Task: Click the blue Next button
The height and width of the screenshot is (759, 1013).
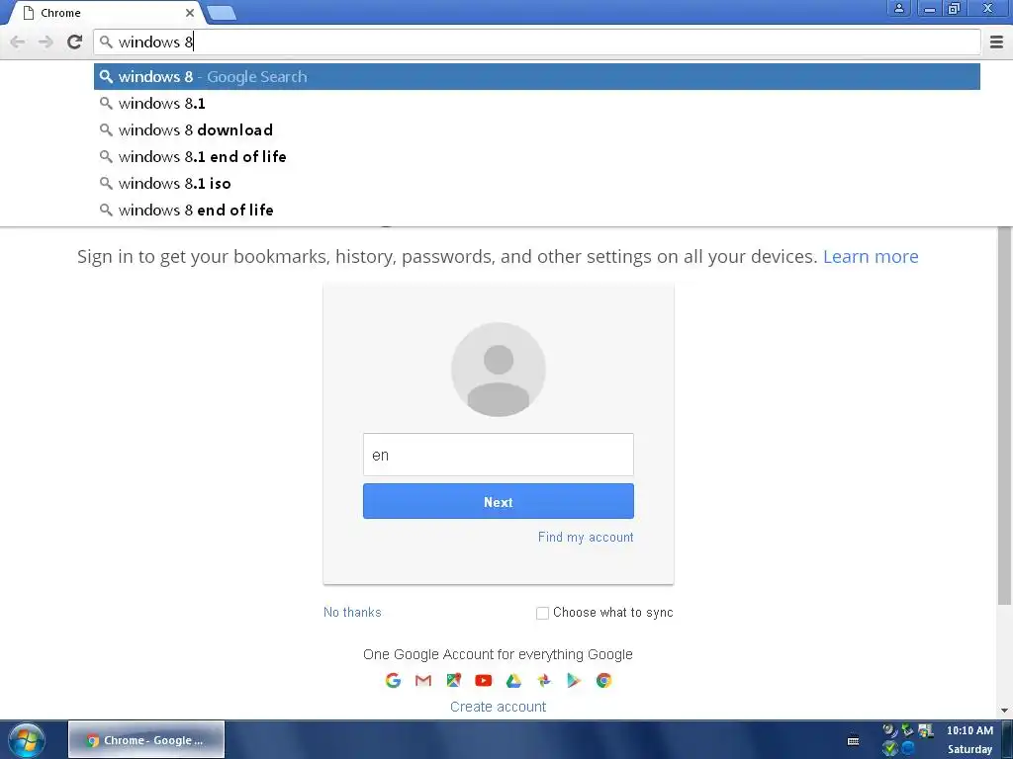Action: pyautogui.click(x=499, y=501)
